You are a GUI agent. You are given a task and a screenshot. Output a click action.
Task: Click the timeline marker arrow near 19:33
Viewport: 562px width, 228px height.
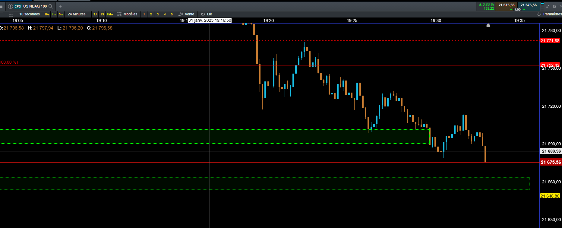point(488,25)
